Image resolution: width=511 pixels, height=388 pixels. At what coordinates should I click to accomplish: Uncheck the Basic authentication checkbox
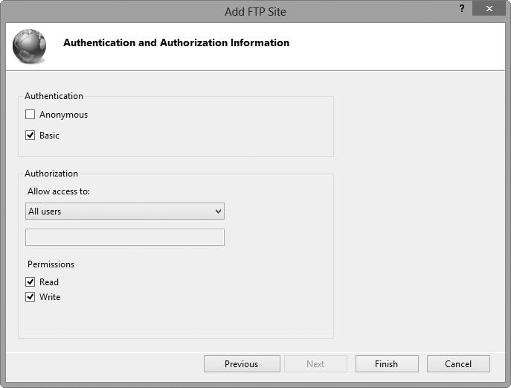(x=30, y=135)
